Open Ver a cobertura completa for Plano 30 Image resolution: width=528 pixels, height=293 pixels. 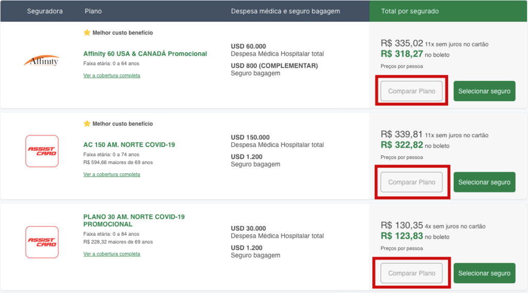tap(112, 254)
